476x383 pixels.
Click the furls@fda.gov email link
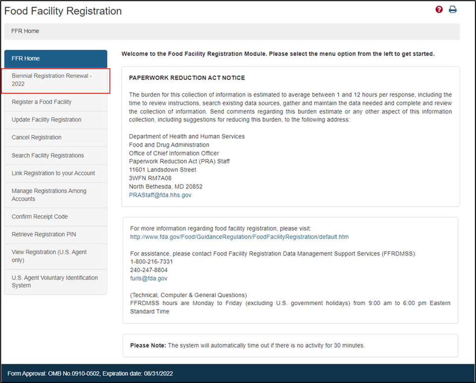[149, 278]
